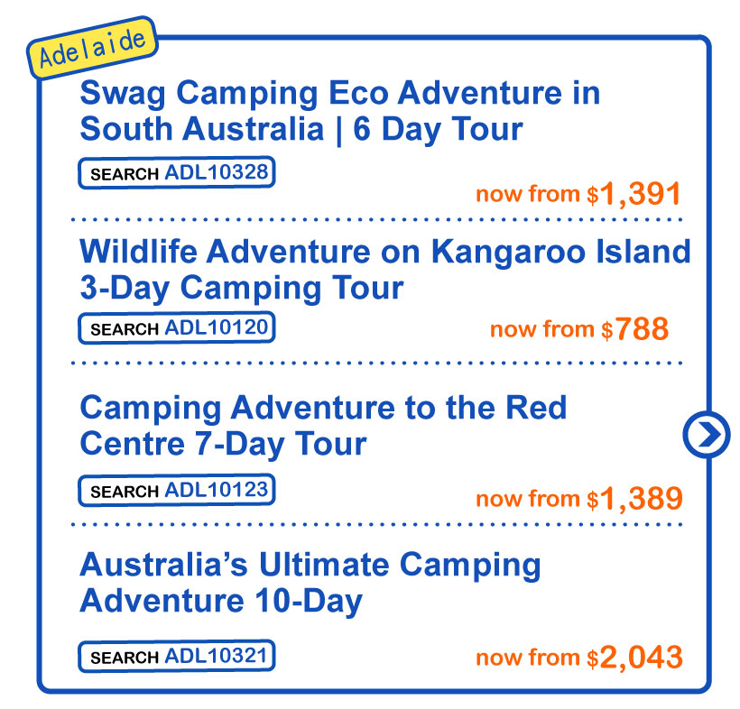
Task: Click the now from $1,389 price
Action: [x=578, y=499]
